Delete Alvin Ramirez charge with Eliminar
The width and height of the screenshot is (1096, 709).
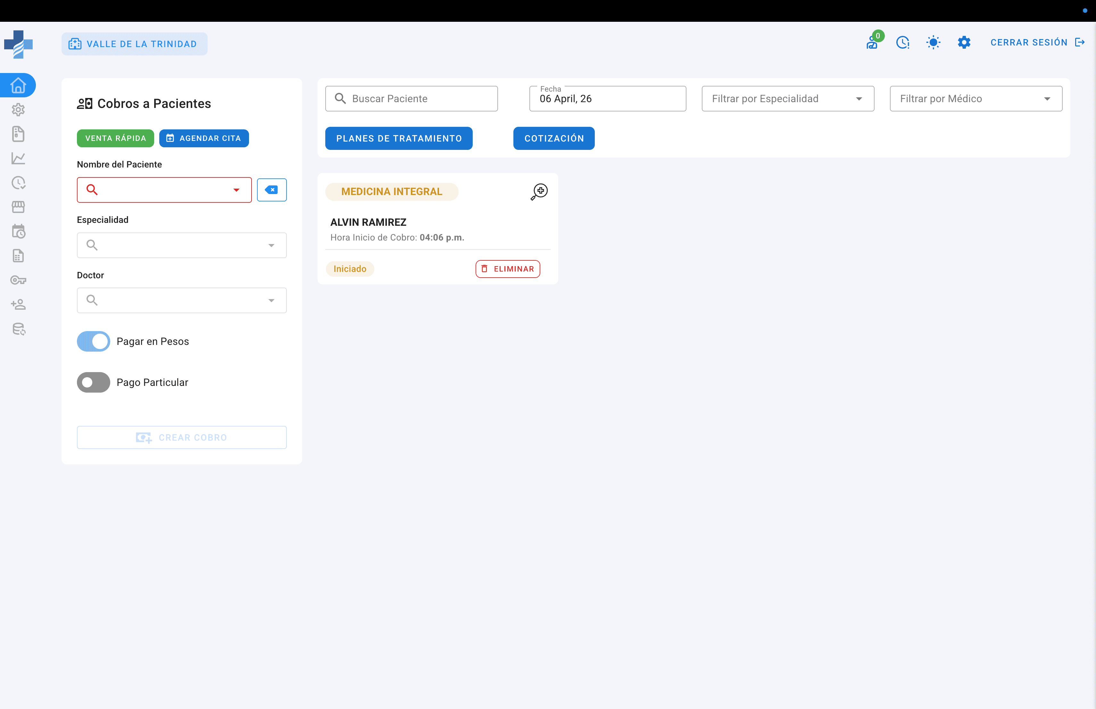pyautogui.click(x=508, y=269)
